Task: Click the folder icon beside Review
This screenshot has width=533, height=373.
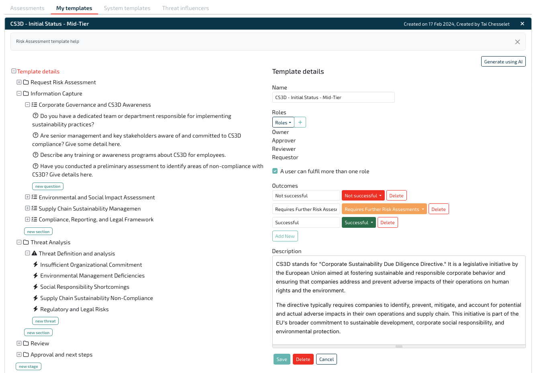Action: [26, 343]
